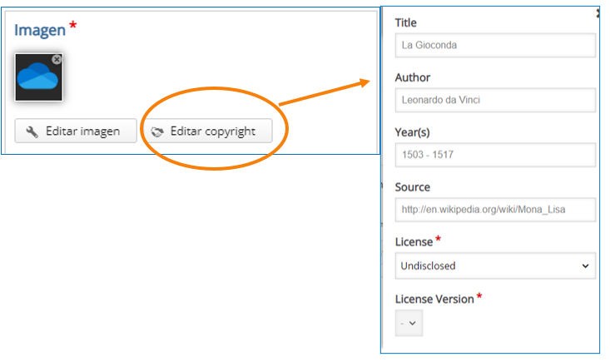Image resolution: width=610 pixels, height=362 pixels.
Task: Expand the License Version dropdown
Action: point(409,323)
